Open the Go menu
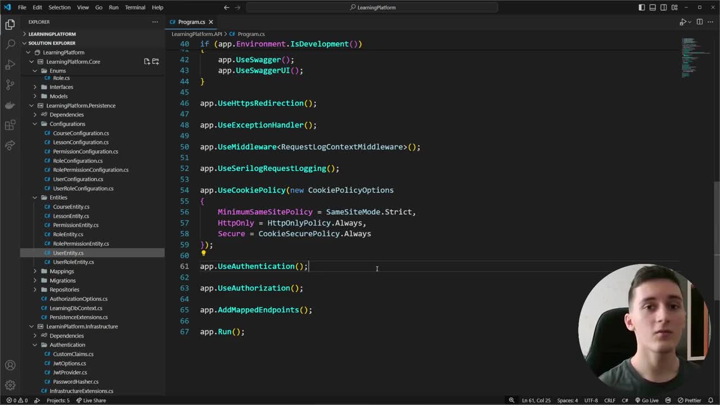 (x=98, y=7)
